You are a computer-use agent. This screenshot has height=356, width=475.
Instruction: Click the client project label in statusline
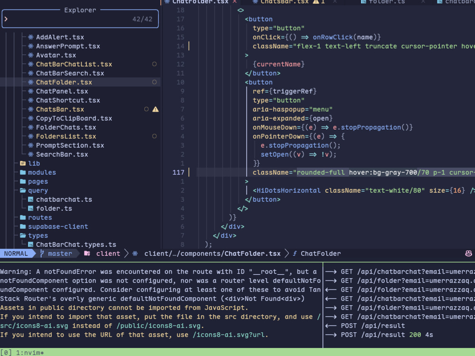108,253
